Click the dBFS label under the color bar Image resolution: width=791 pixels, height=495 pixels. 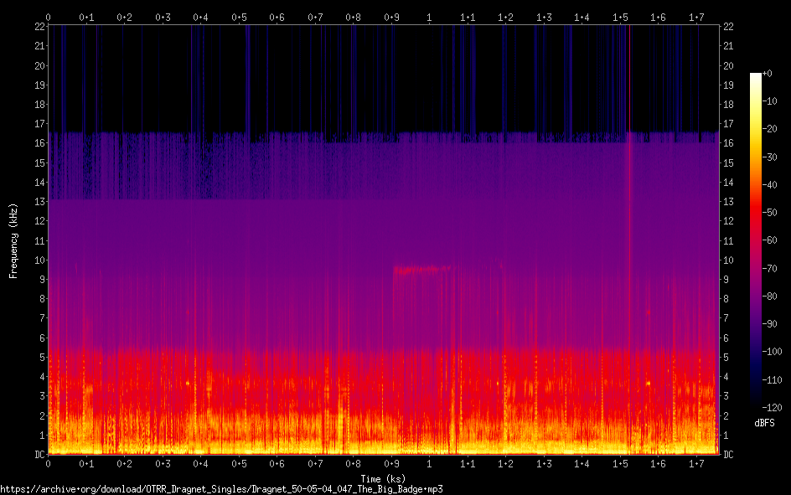pos(764,424)
